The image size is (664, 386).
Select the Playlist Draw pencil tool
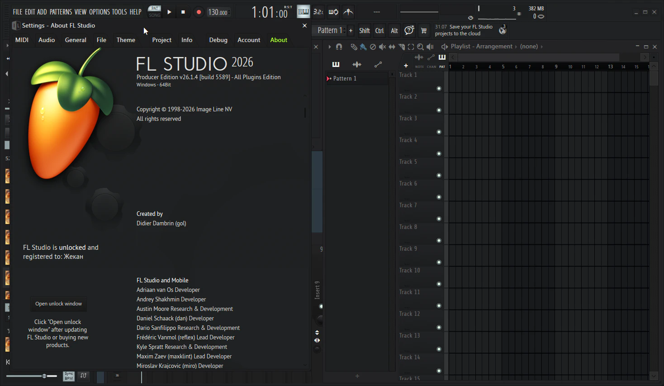(x=354, y=47)
